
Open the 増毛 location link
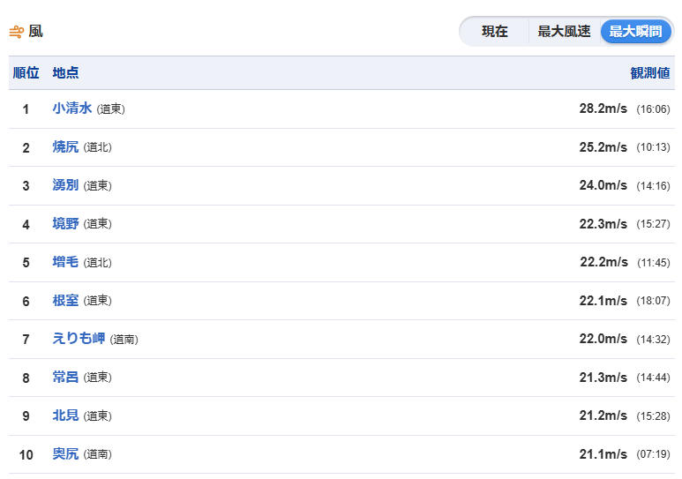coord(65,262)
